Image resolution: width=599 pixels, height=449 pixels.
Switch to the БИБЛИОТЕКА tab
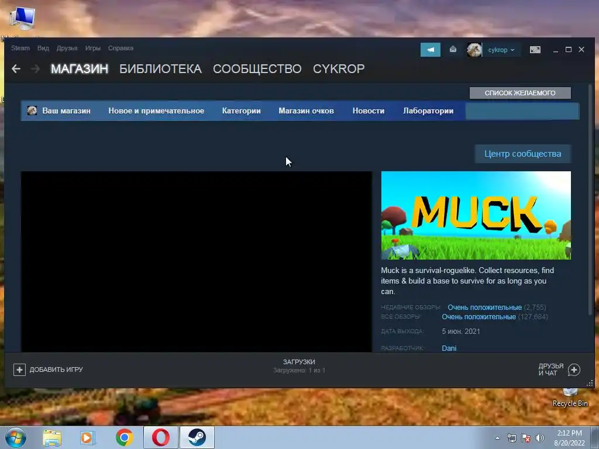click(160, 69)
